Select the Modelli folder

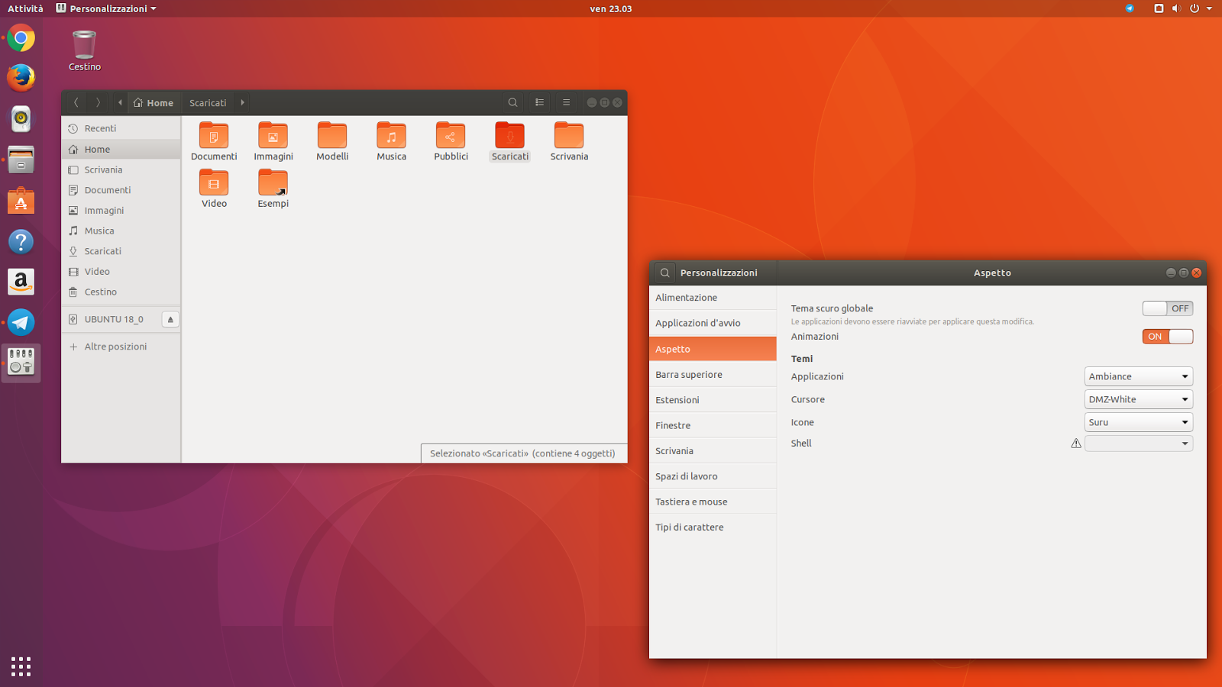pyautogui.click(x=332, y=135)
